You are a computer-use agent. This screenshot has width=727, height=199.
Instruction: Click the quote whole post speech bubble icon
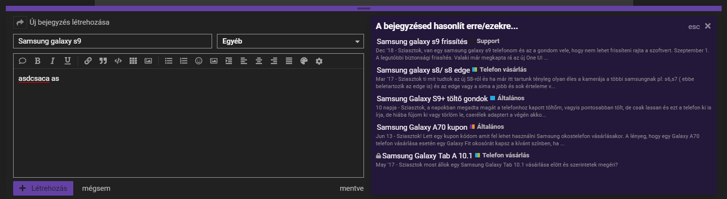[22, 61]
